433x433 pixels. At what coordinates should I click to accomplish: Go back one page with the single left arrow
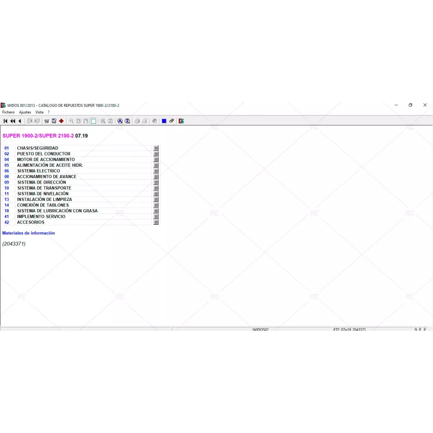19,121
